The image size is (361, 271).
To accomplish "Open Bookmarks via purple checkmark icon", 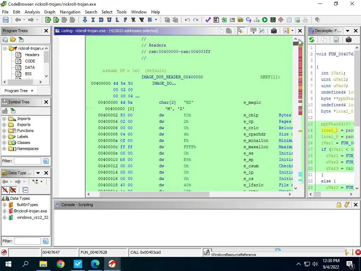I will coord(208,20).
